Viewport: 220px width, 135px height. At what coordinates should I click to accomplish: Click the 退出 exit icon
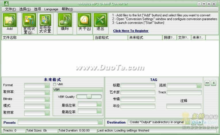click(101, 20)
